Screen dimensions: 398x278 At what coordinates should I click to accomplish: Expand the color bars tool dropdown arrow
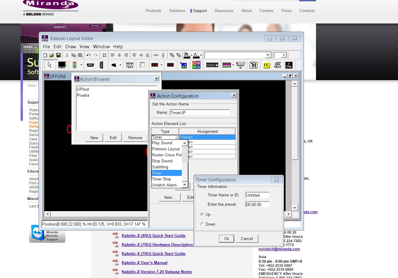point(233,65)
